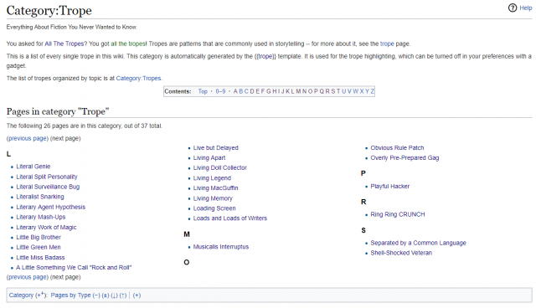This screenshot has width=536, height=308.
Task: Open Shell-Shocked Veteran page
Action: pos(401,253)
